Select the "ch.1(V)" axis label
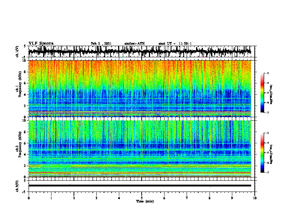This screenshot has height=222, width=287. [x=17, y=52]
